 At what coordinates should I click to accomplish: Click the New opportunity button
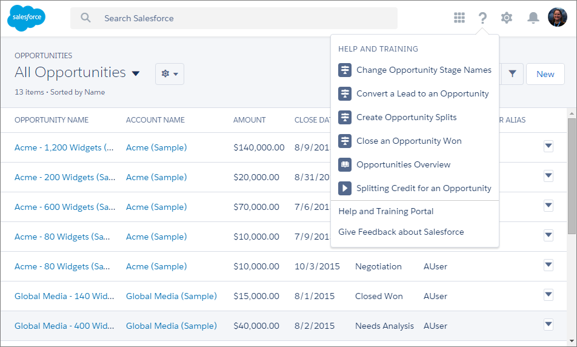(545, 74)
